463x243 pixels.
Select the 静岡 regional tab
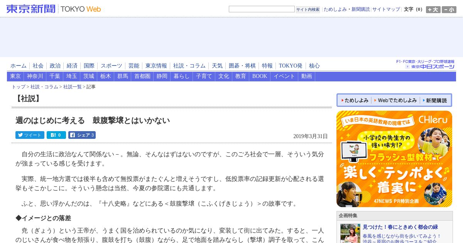pos(162,76)
